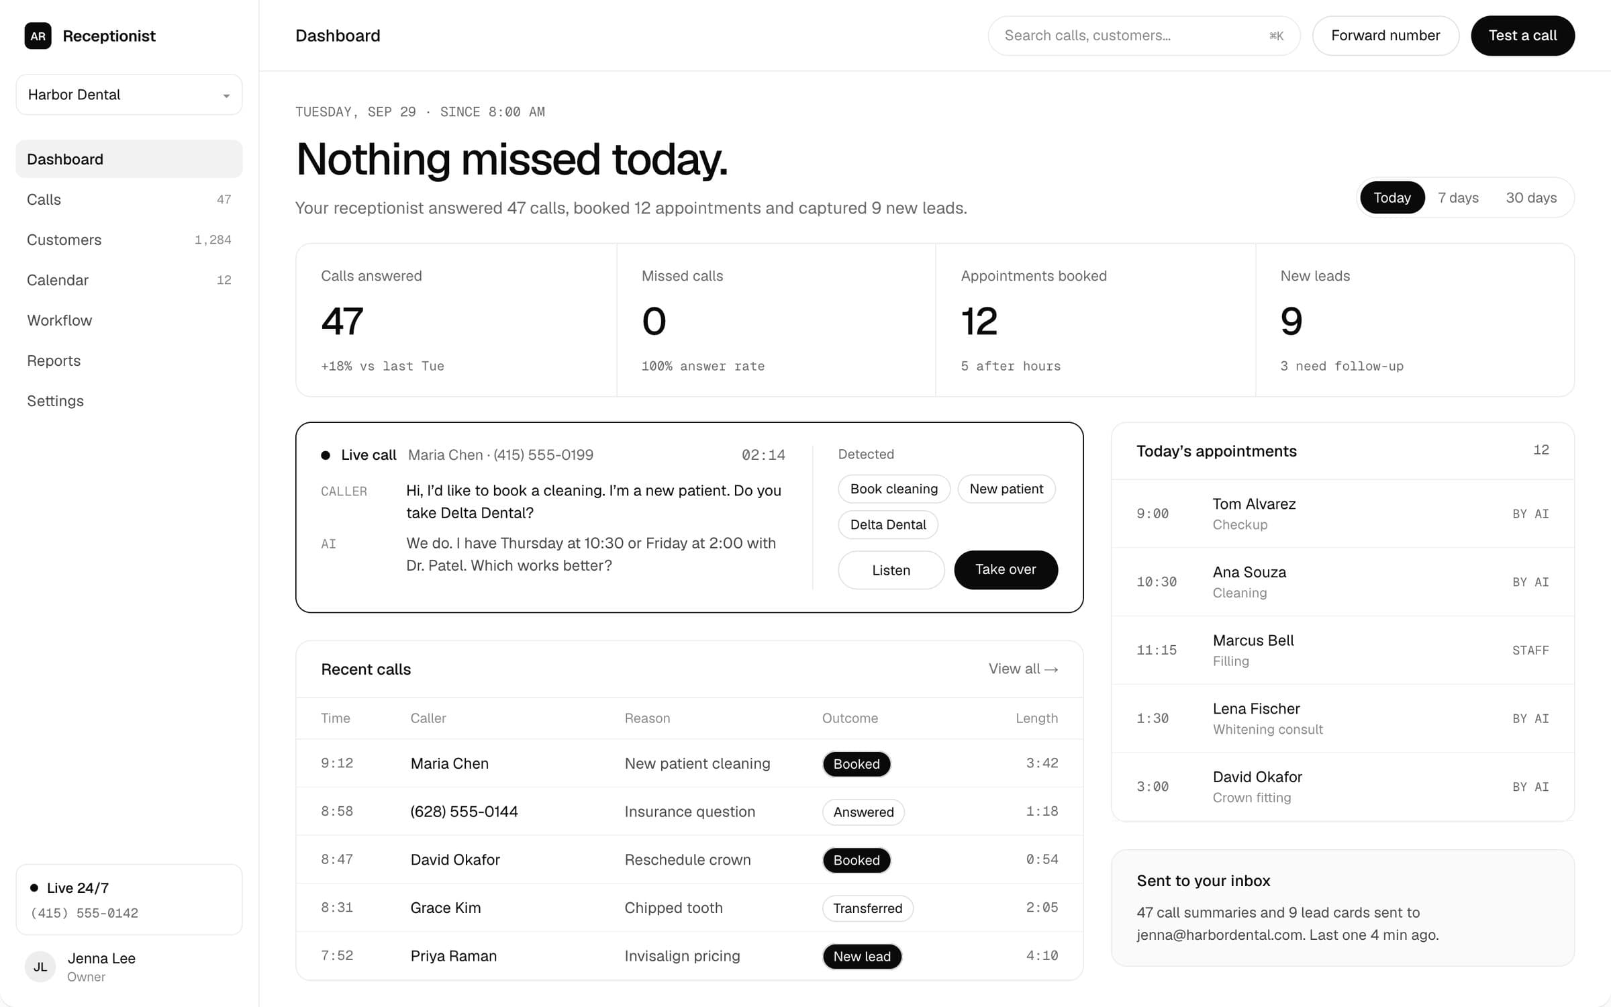The height and width of the screenshot is (1007, 1611).
Task: Open the (628) 555-0144 call row
Action: click(x=689, y=812)
